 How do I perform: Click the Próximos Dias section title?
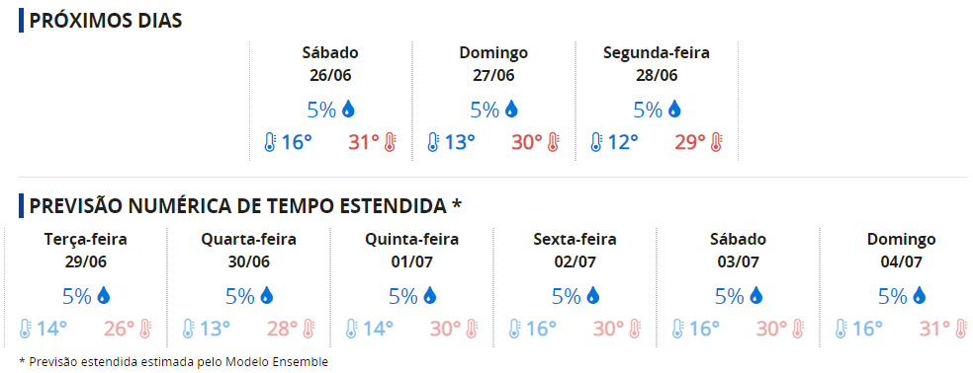106,21
